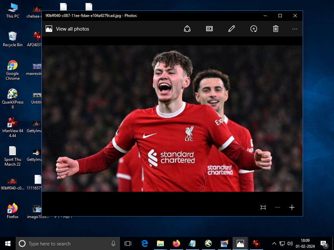Rotate the photo using the rotate icon
The height and width of the screenshot is (250, 334).
click(254, 29)
